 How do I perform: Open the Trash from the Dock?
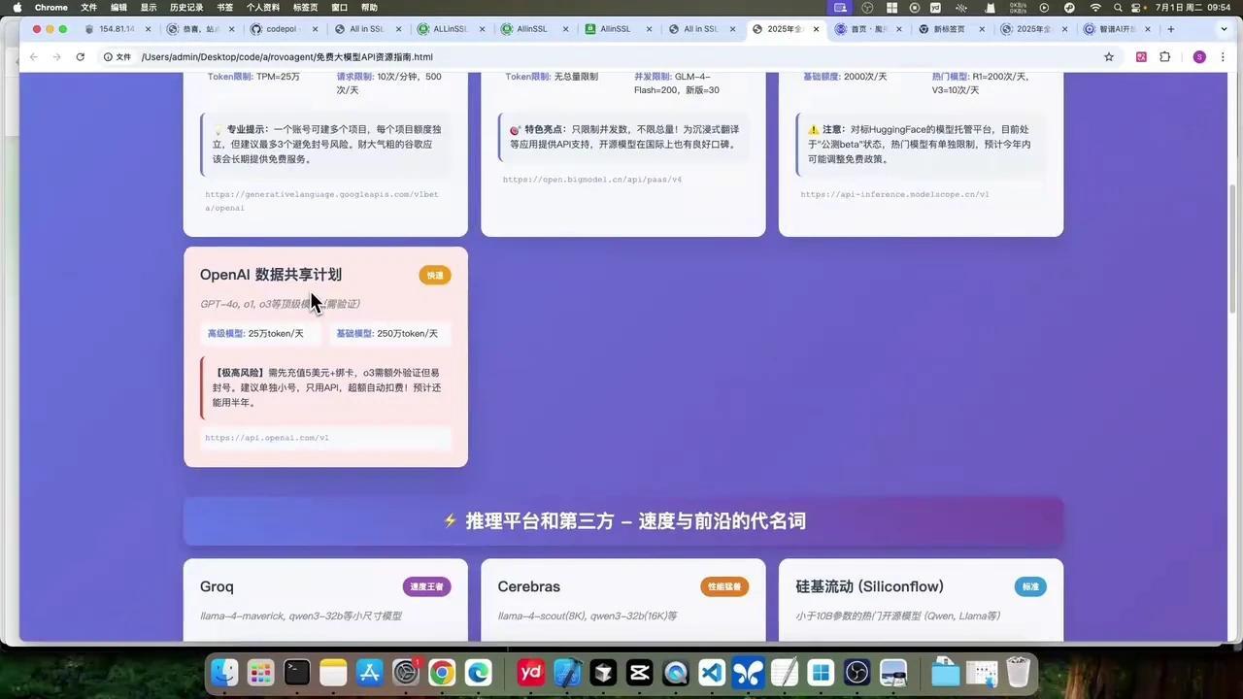1017,672
